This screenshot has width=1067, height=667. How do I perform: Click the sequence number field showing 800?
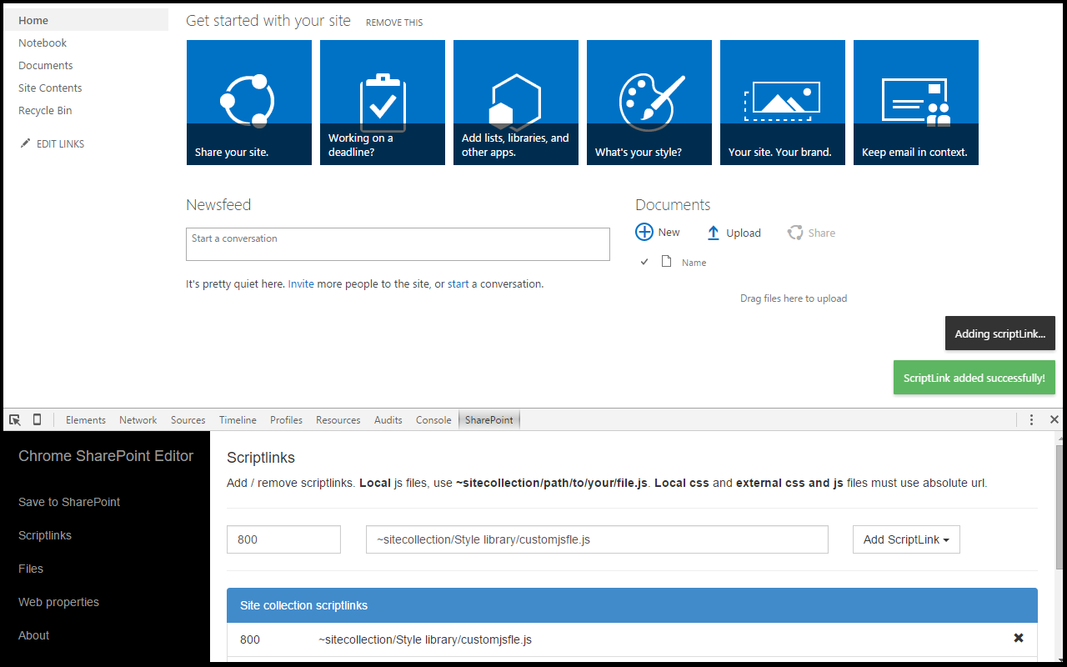pos(283,539)
